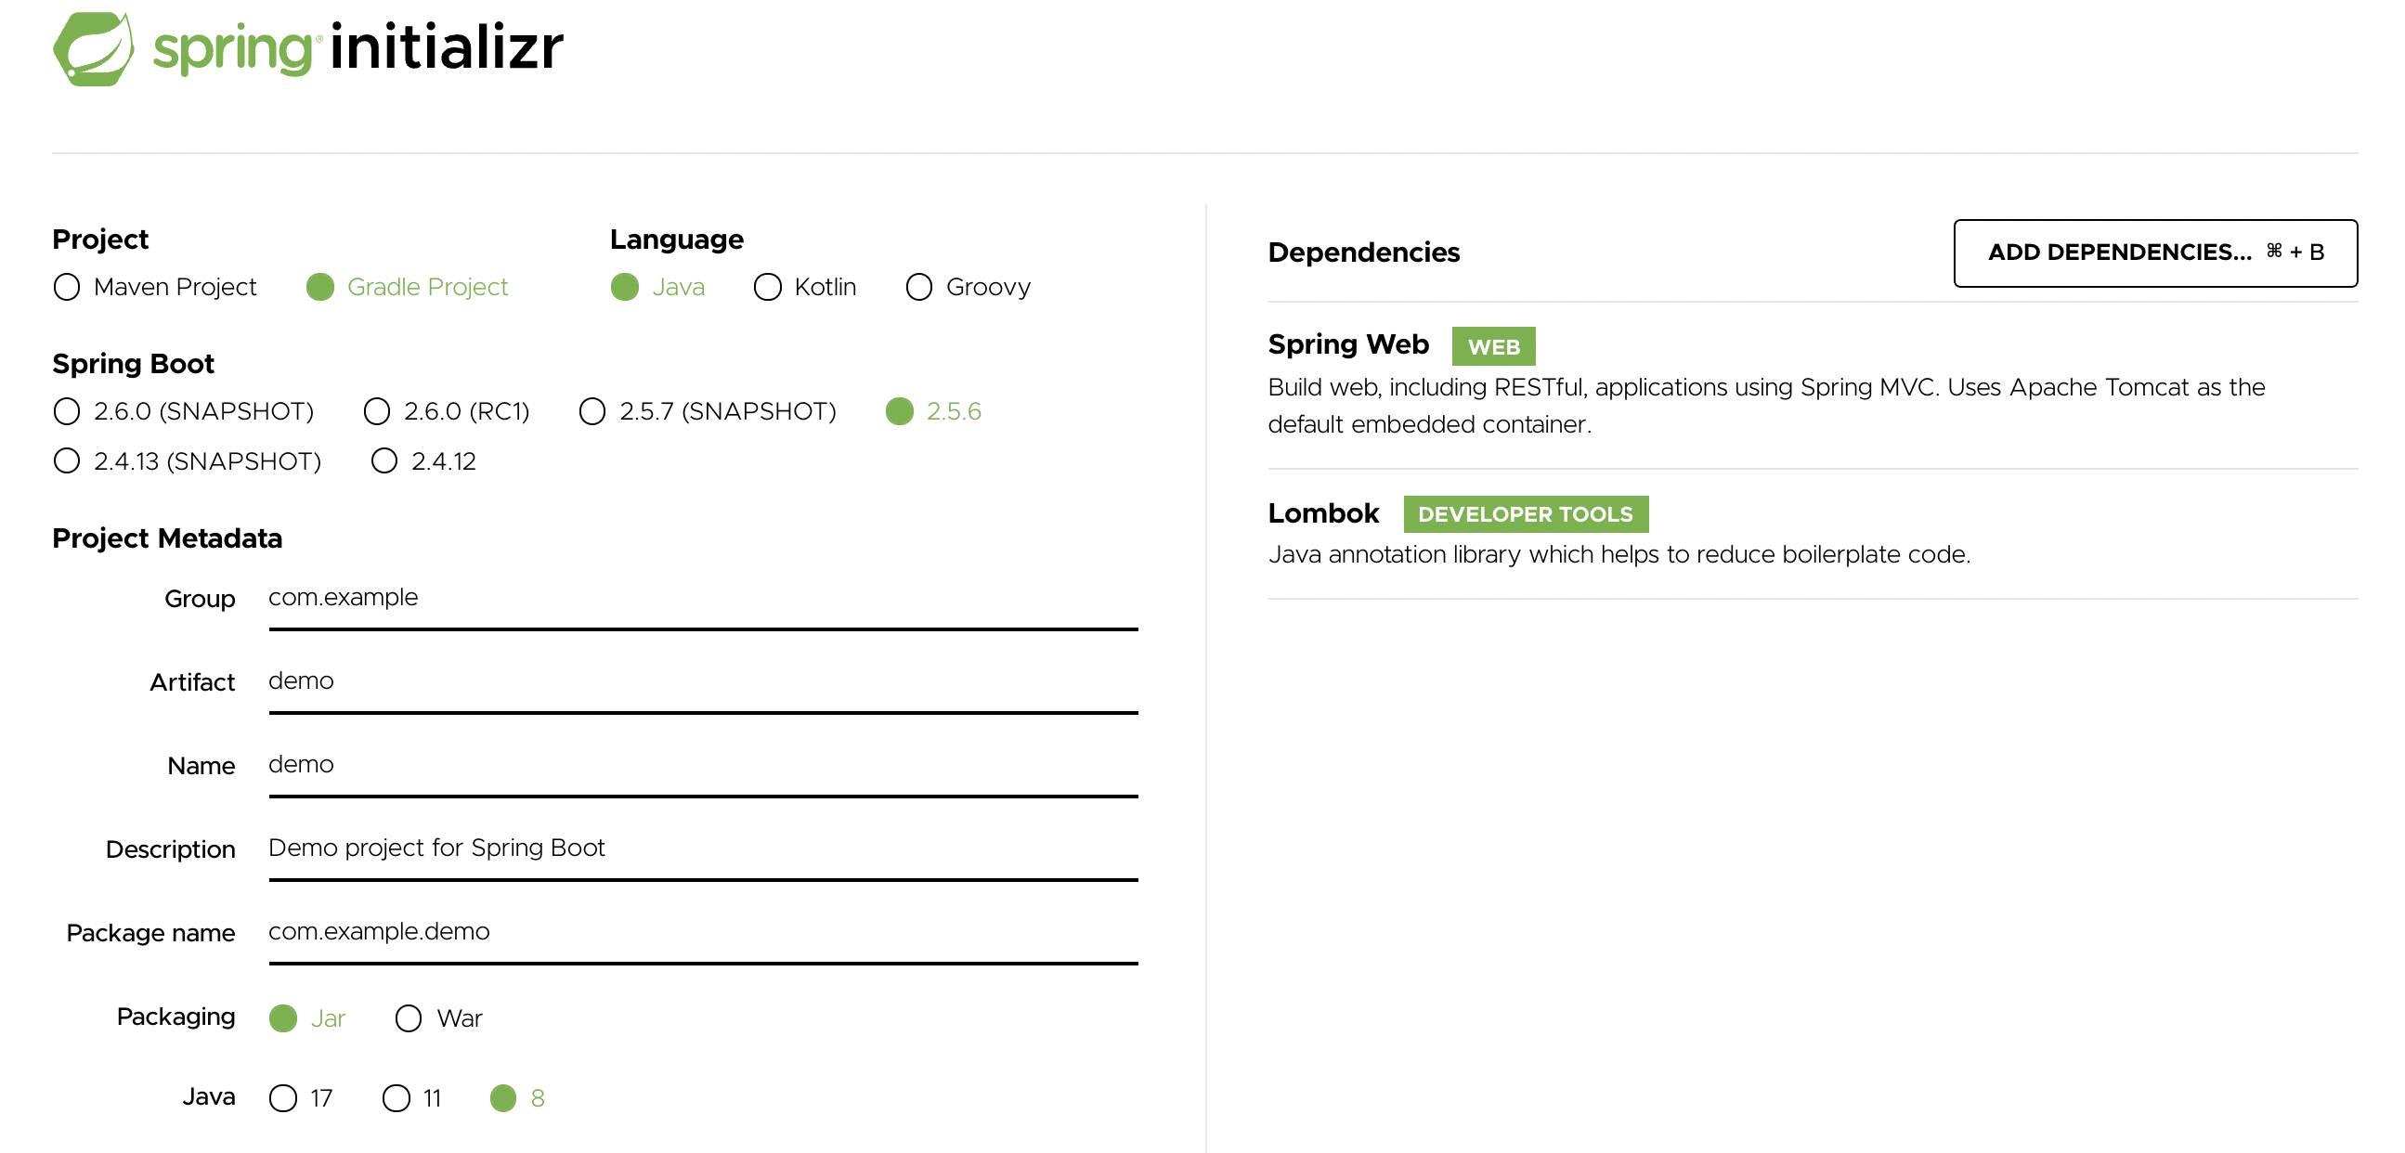Choose Kotlin as the language

pos(767,288)
